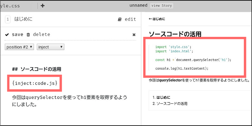The width and height of the screenshot is (252, 126).
Task: Open 2. ソースコードの活用 in table of contents
Action: coord(170,104)
